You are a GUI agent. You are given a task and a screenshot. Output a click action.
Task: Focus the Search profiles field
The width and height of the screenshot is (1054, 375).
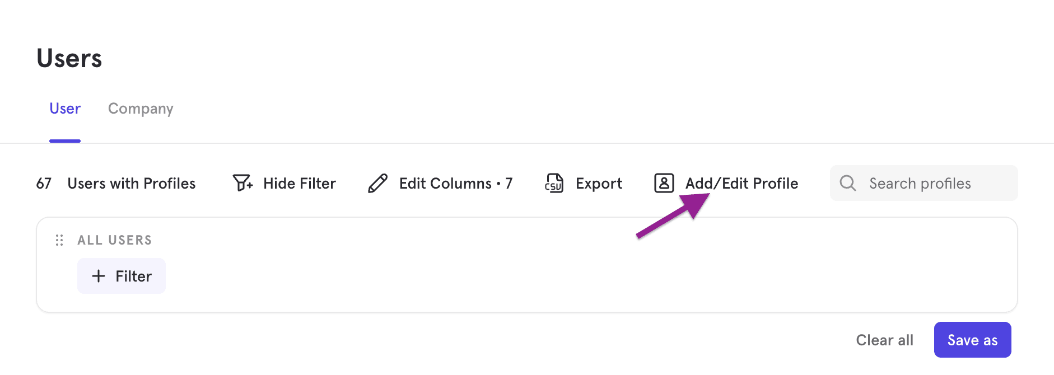click(935, 184)
